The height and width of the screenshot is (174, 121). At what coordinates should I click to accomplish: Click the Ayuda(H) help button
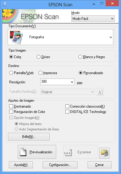(21, 165)
